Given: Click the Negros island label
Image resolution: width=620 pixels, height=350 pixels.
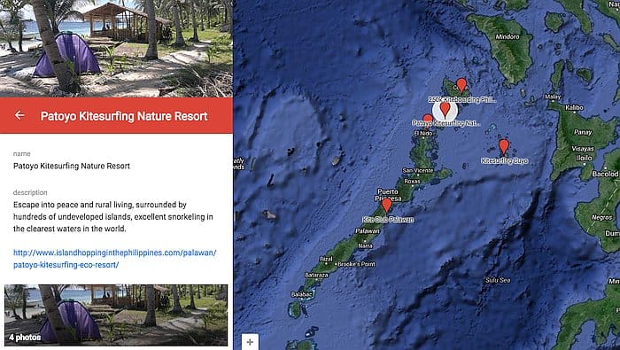Looking at the screenshot, I should pyautogui.click(x=601, y=217).
